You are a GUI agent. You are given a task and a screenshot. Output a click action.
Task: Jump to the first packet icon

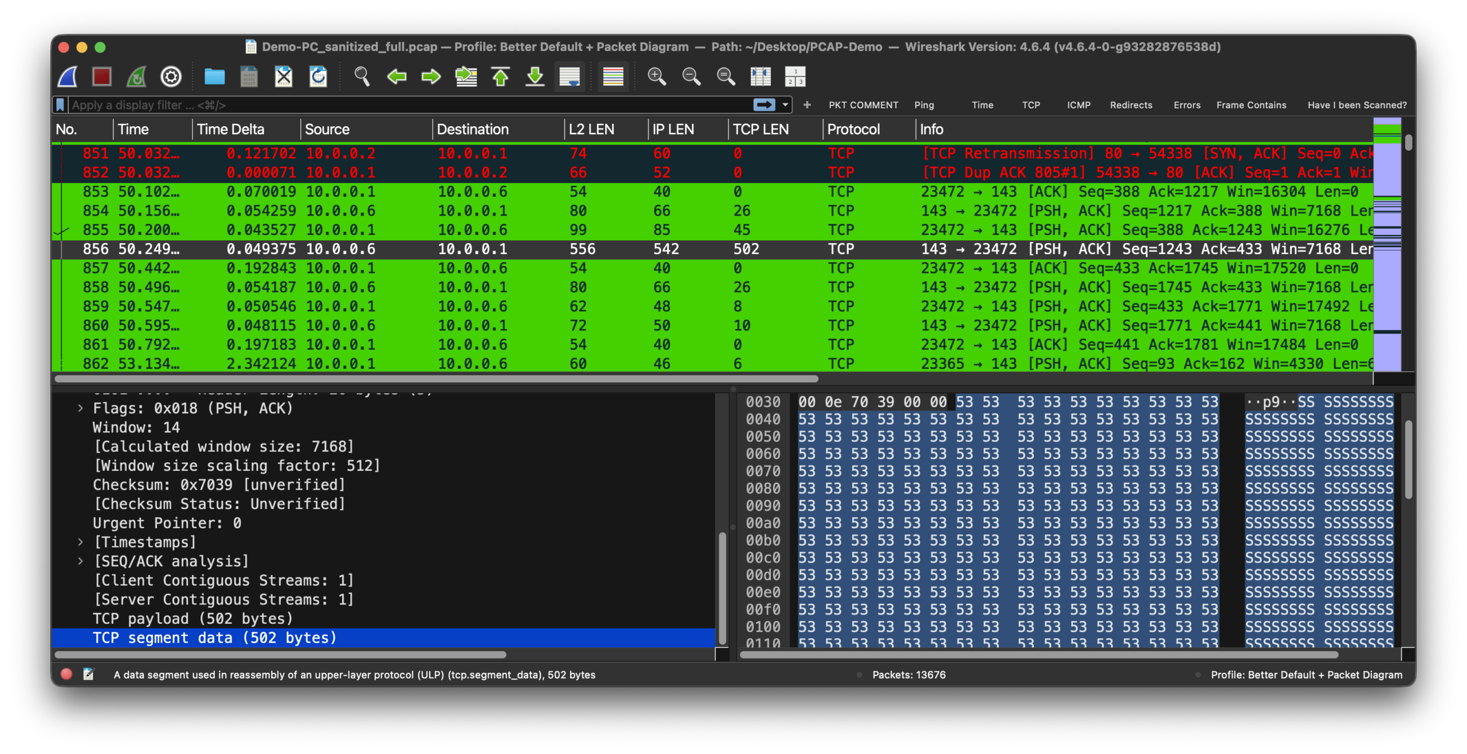pos(500,76)
